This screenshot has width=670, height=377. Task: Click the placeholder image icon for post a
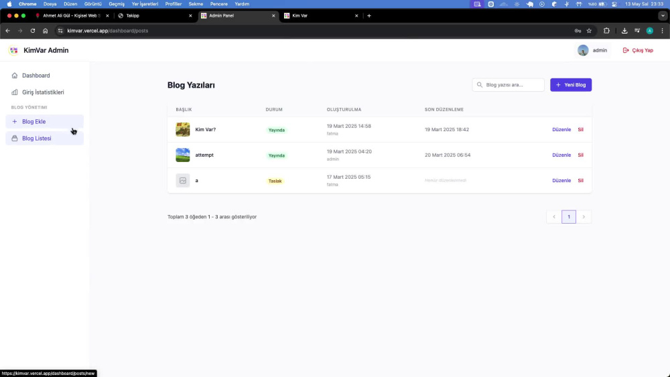click(183, 181)
